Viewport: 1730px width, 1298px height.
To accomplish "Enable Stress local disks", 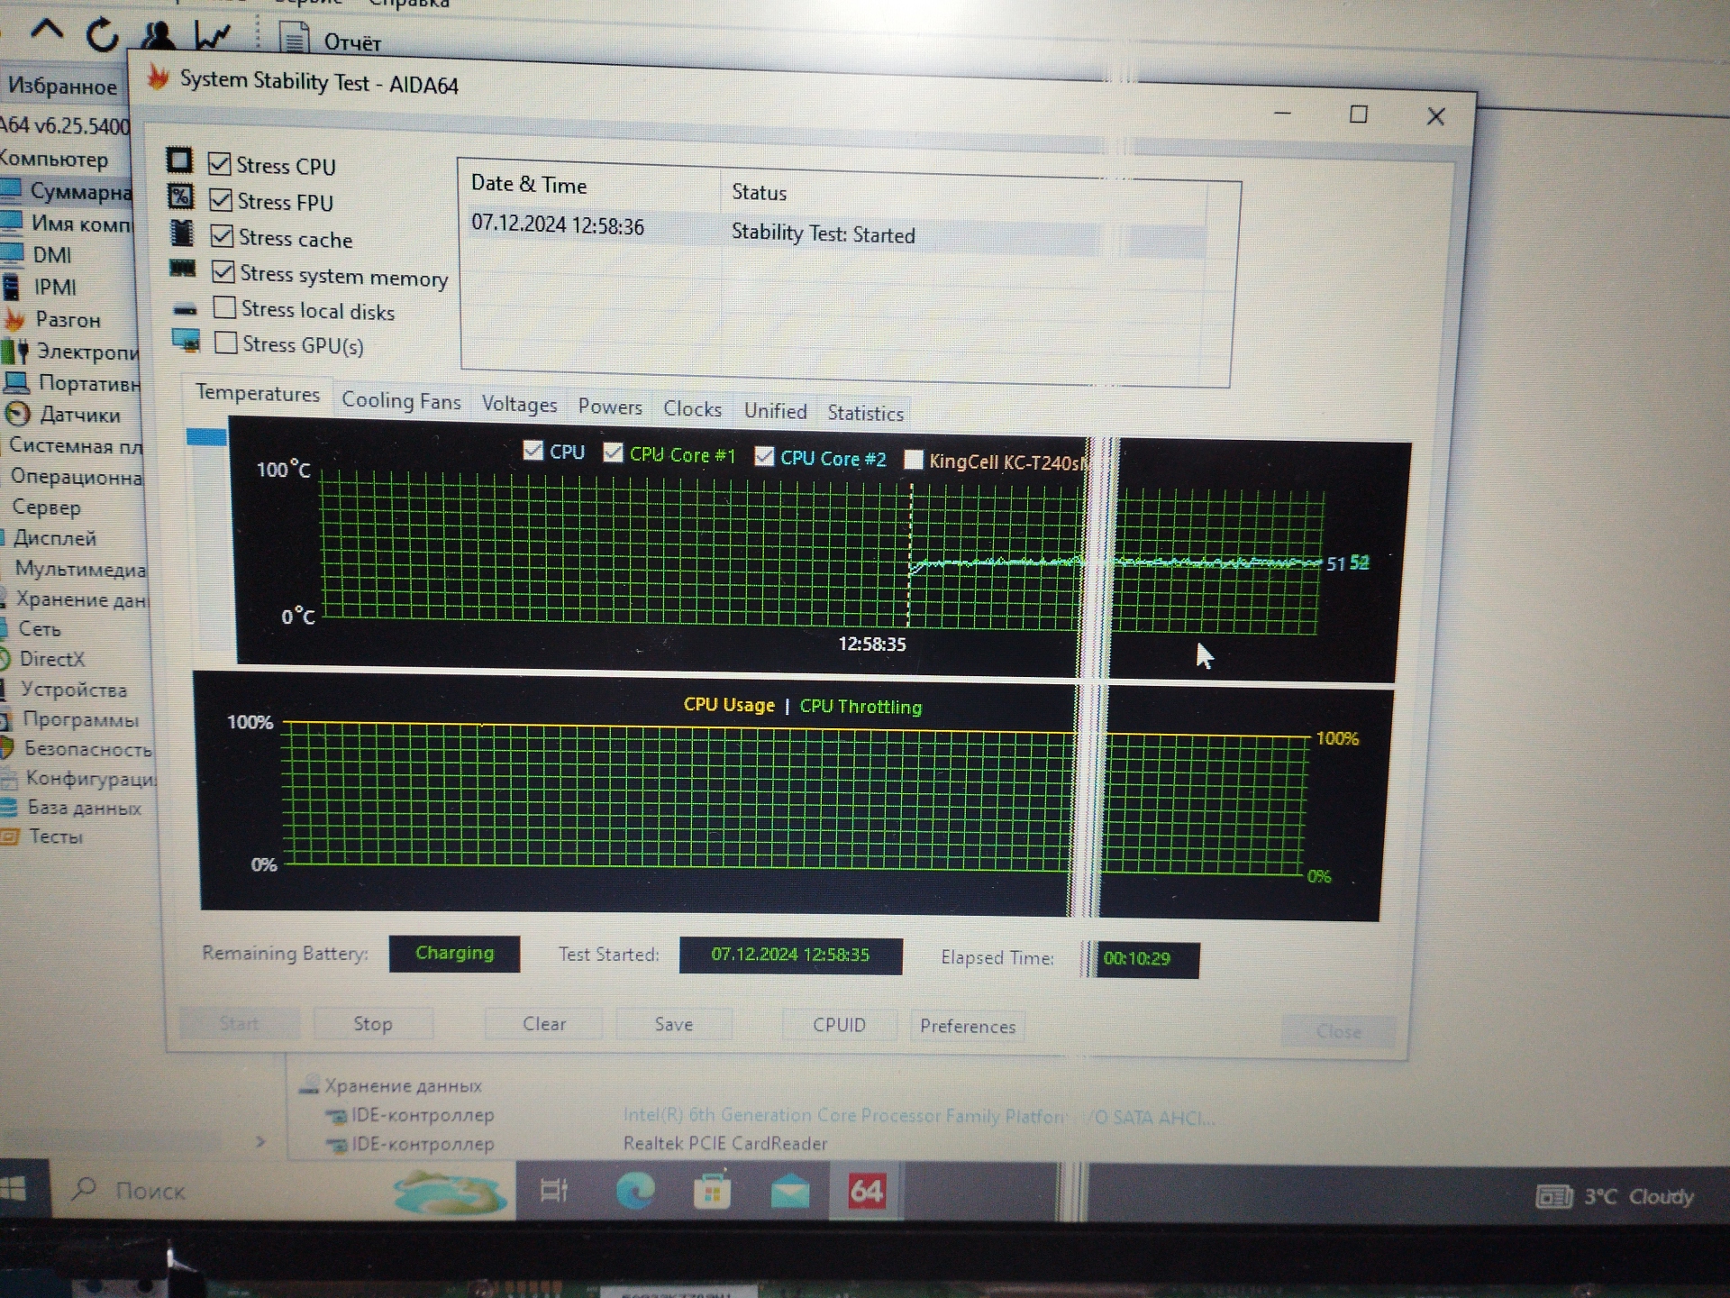I will pos(224,307).
